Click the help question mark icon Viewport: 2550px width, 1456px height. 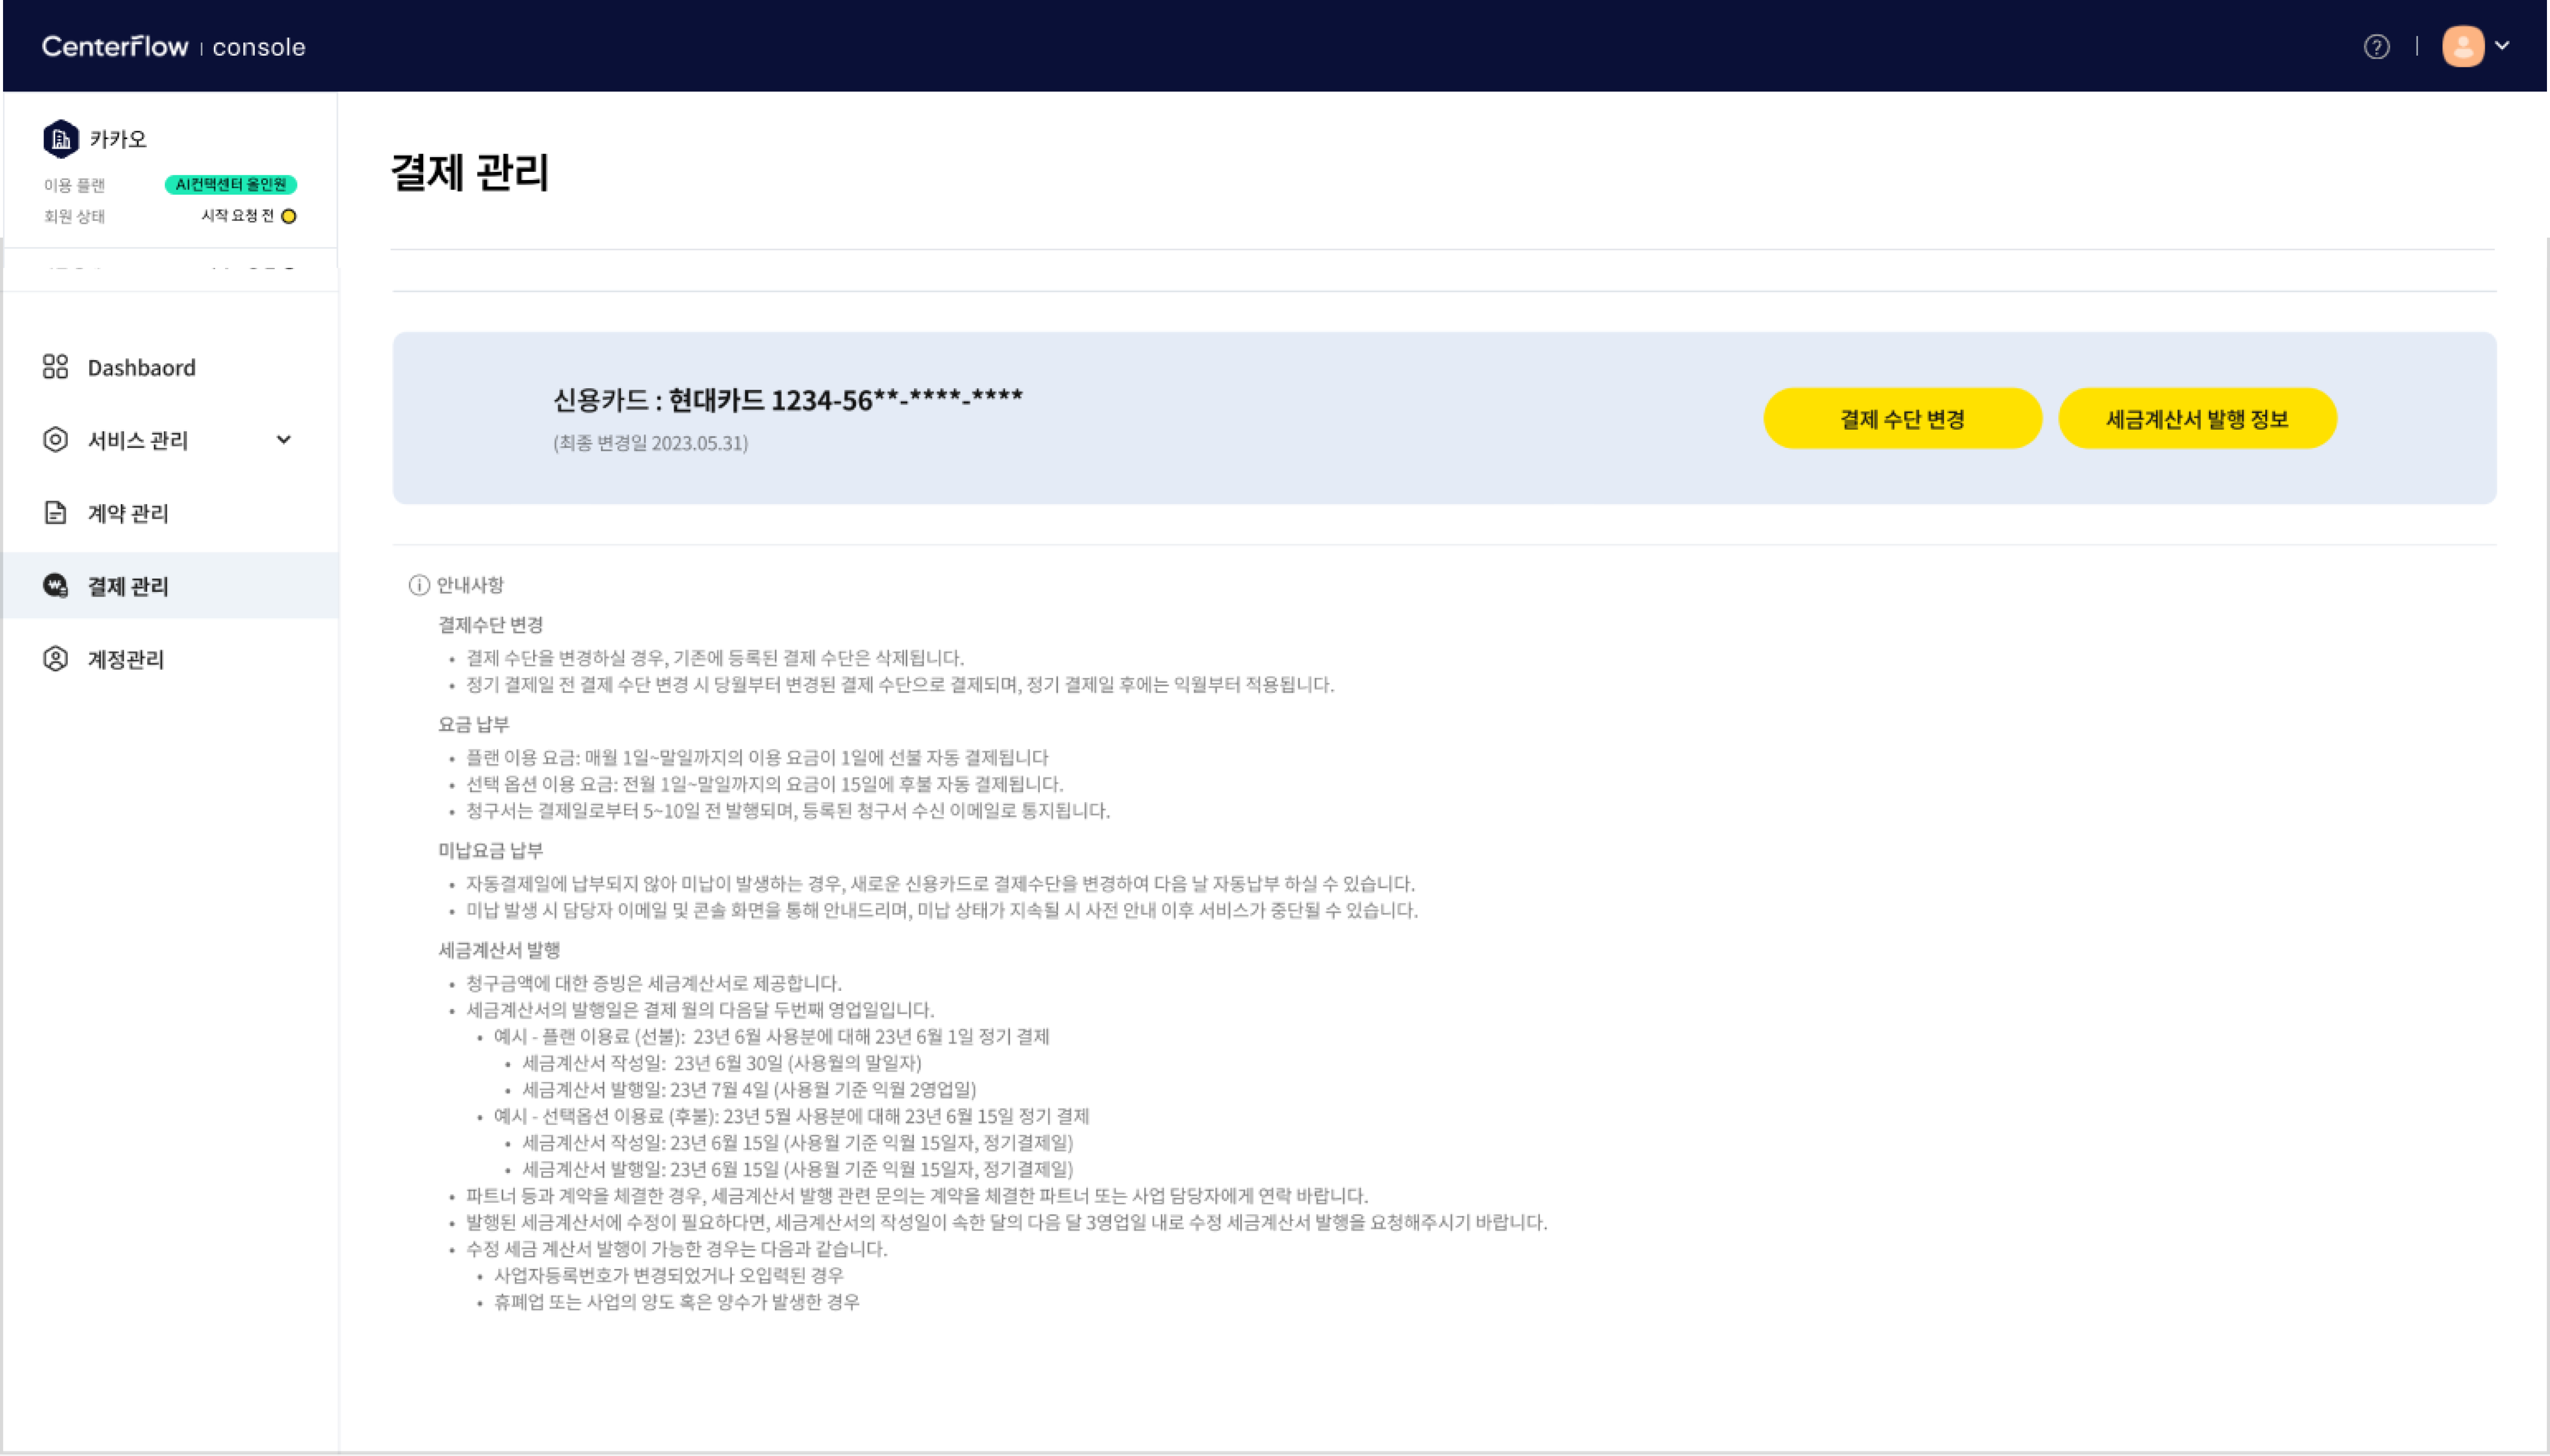pos(2376,47)
